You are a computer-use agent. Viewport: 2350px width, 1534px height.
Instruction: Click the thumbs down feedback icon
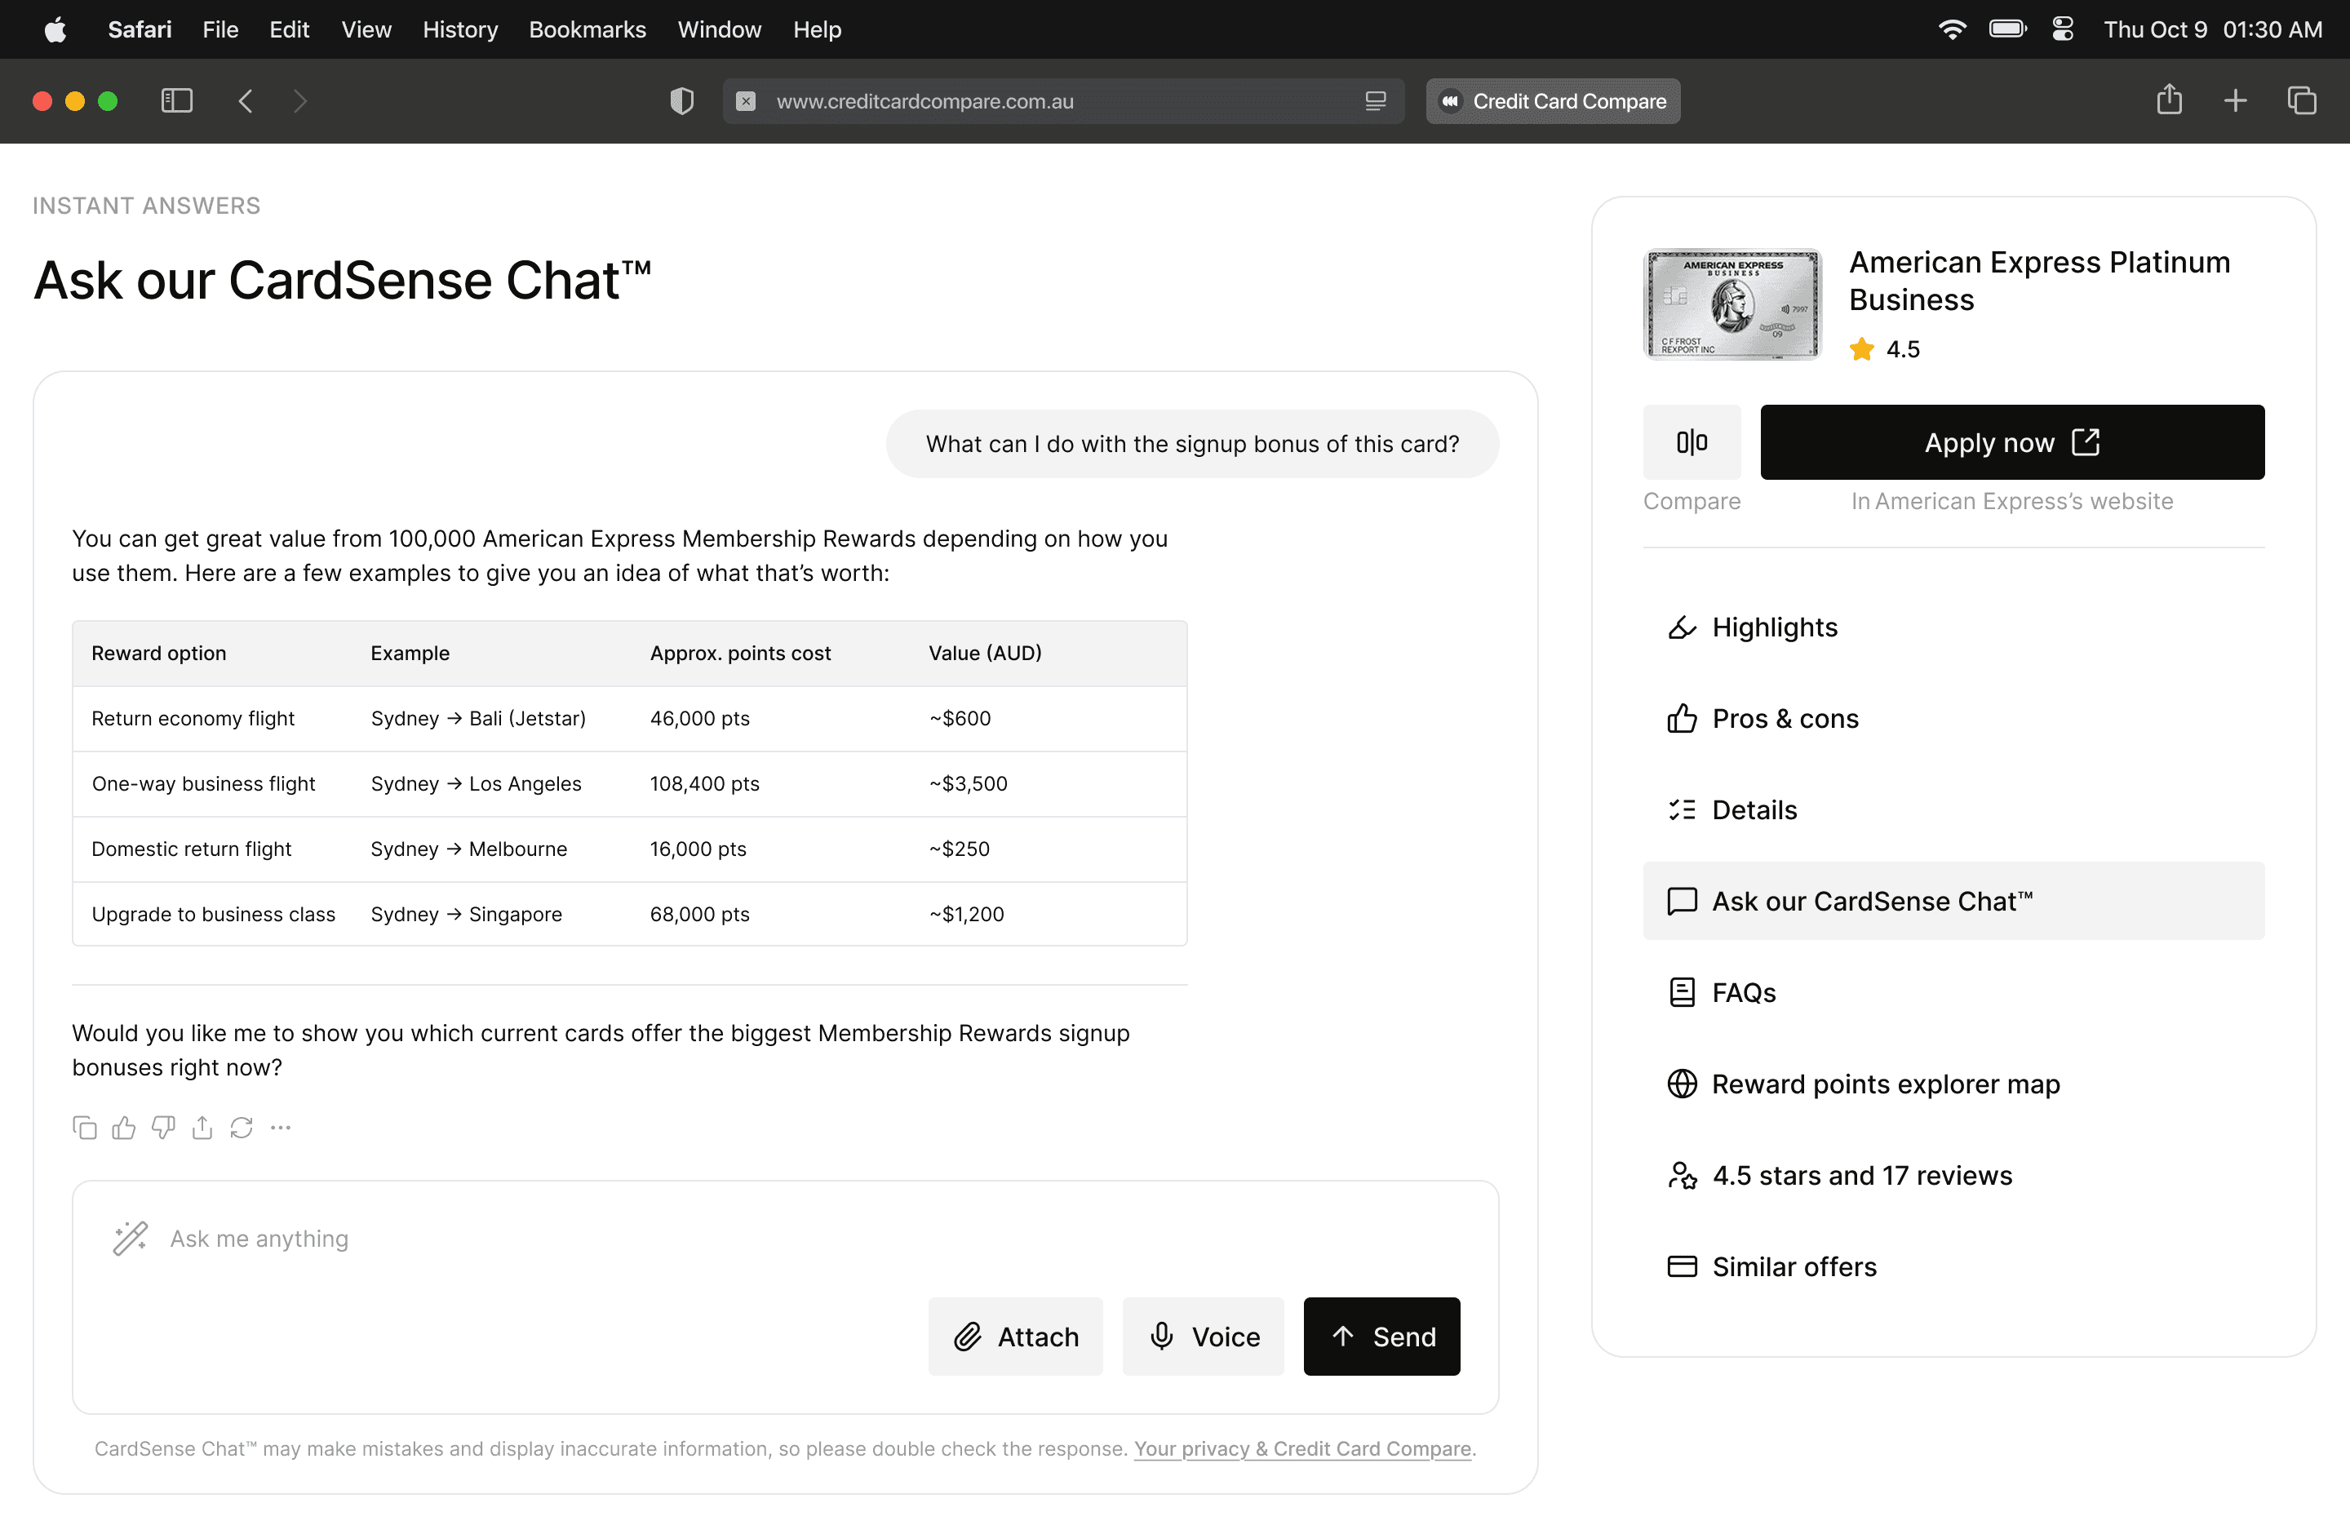coord(163,1128)
